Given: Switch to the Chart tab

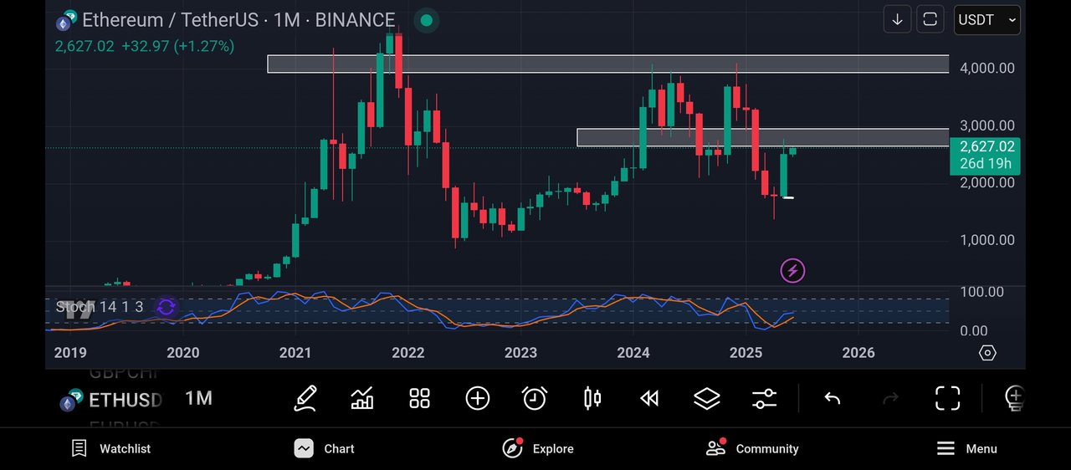Looking at the screenshot, I should pyautogui.click(x=325, y=449).
